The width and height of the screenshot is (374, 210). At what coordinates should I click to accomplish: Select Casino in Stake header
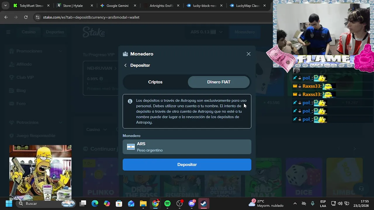tap(29, 32)
